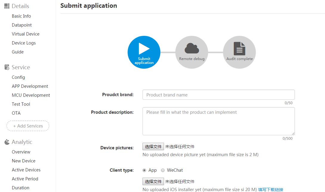325x192 pixels.
Task: Click the Details panel grid icon
Action: click(x=6, y=6)
